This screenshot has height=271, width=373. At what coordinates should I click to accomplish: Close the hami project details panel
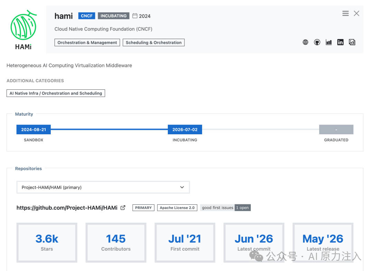click(x=356, y=13)
